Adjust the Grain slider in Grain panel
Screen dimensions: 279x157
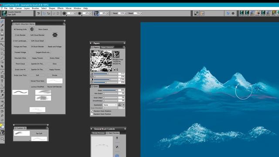[x=110, y=90]
